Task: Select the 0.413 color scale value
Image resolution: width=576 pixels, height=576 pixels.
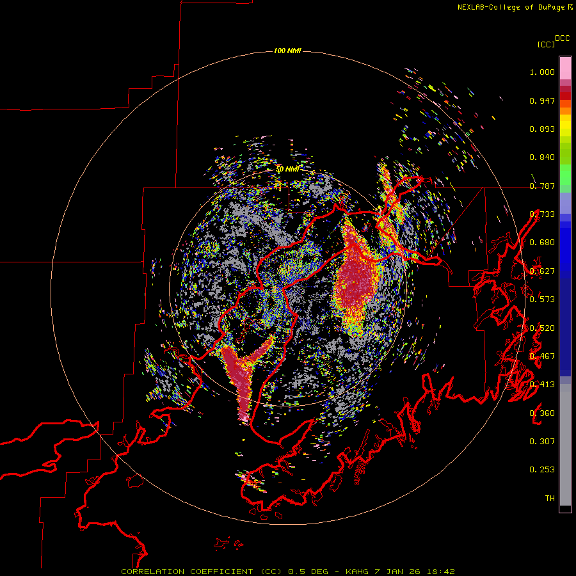Action: (542, 385)
